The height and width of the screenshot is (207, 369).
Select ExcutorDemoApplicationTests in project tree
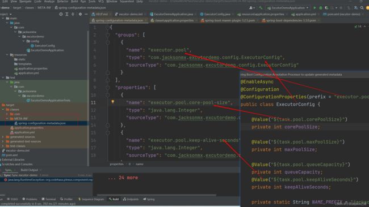tap(48, 100)
